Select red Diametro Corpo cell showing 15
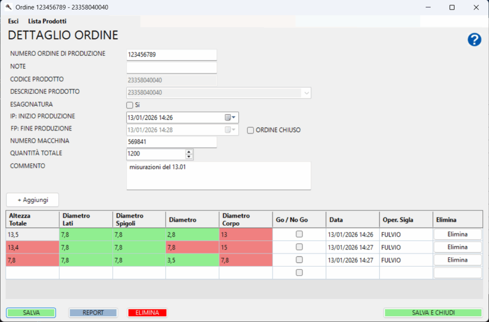489x322 pixels. click(x=245, y=247)
